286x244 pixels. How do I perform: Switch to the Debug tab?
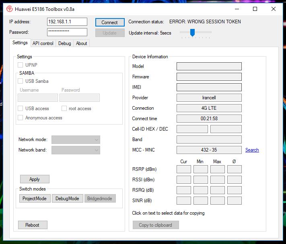coord(65,43)
